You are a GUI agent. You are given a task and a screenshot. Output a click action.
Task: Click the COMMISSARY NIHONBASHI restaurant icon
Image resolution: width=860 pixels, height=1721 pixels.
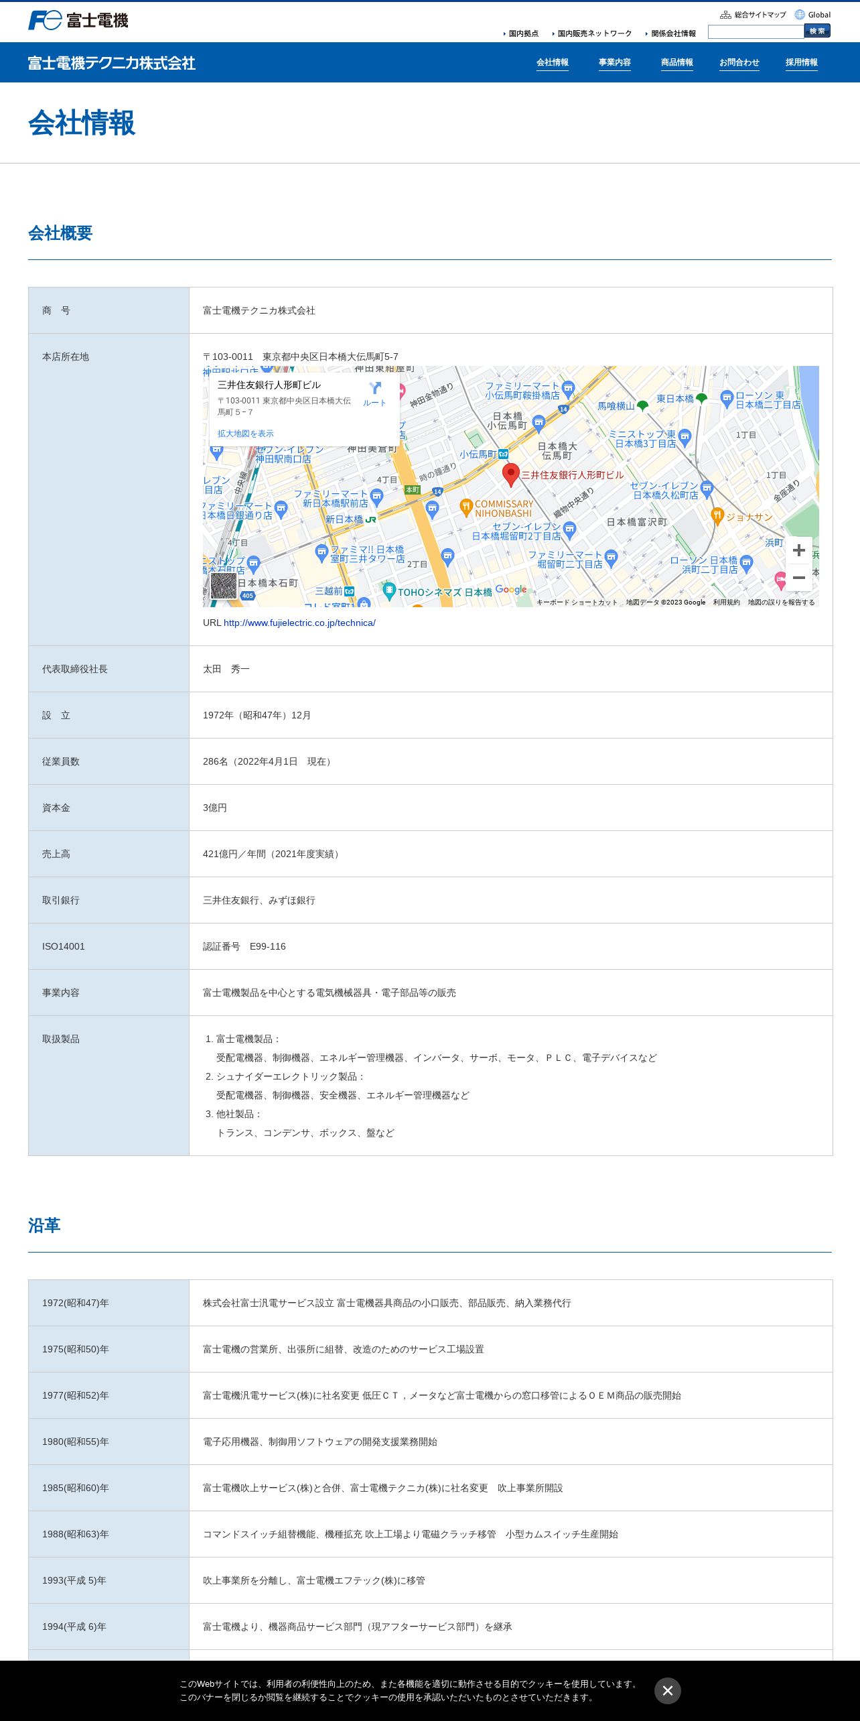(466, 508)
